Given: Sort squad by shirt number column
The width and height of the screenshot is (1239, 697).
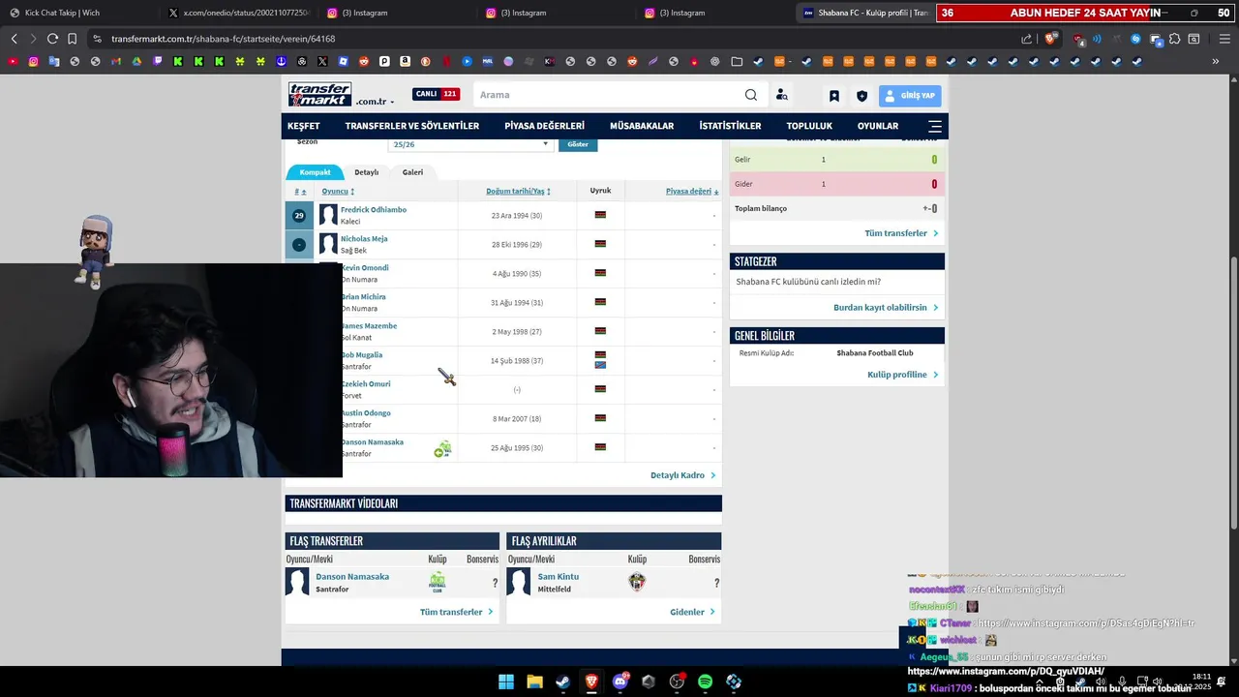Looking at the screenshot, I should click(300, 192).
